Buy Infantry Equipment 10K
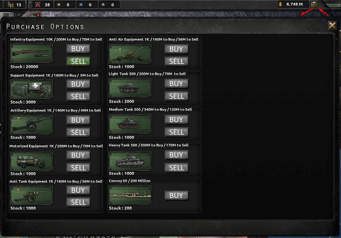This screenshot has width=341, height=238. pyautogui.click(x=78, y=49)
